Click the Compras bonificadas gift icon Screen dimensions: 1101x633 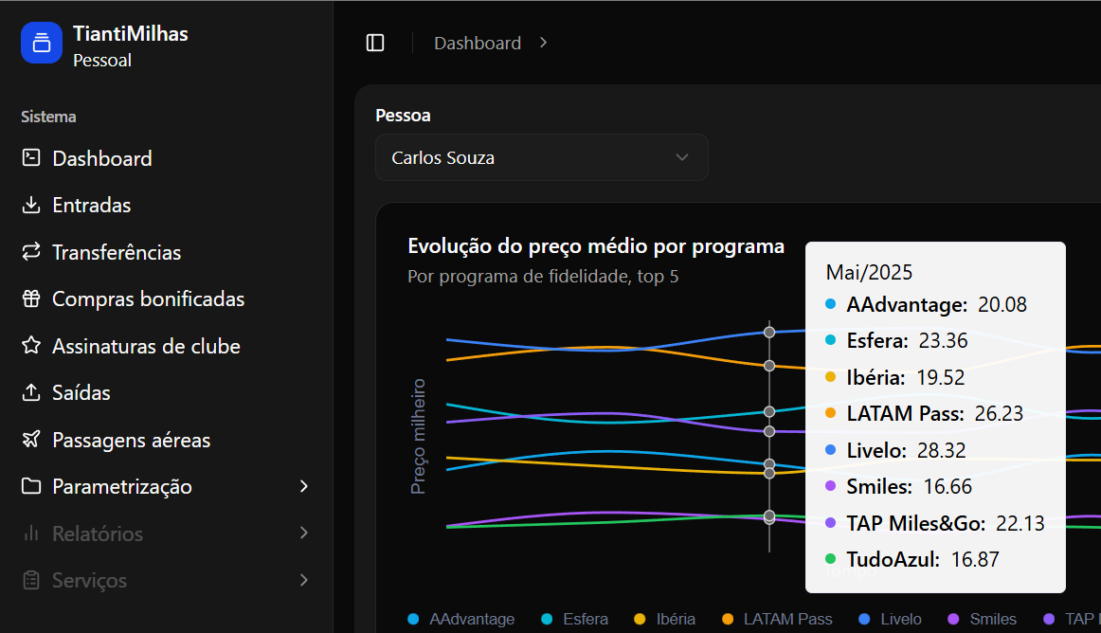point(31,298)
